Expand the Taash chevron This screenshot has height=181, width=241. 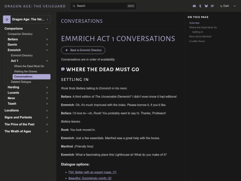coord(47,104)
